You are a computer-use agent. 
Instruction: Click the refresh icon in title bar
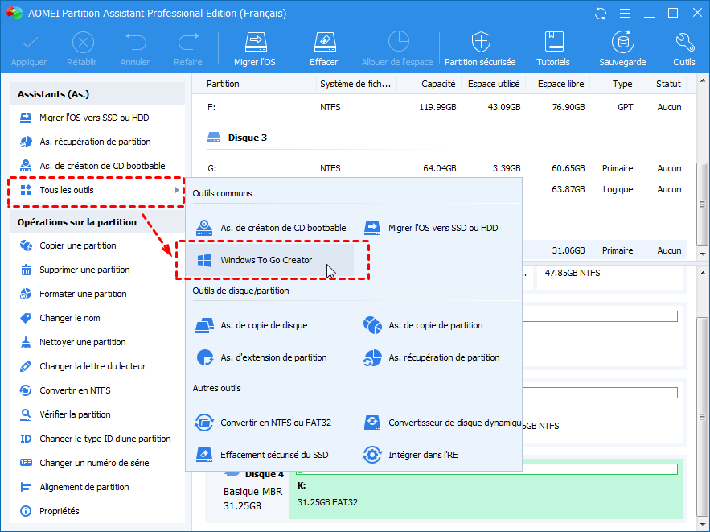point(601,14)
